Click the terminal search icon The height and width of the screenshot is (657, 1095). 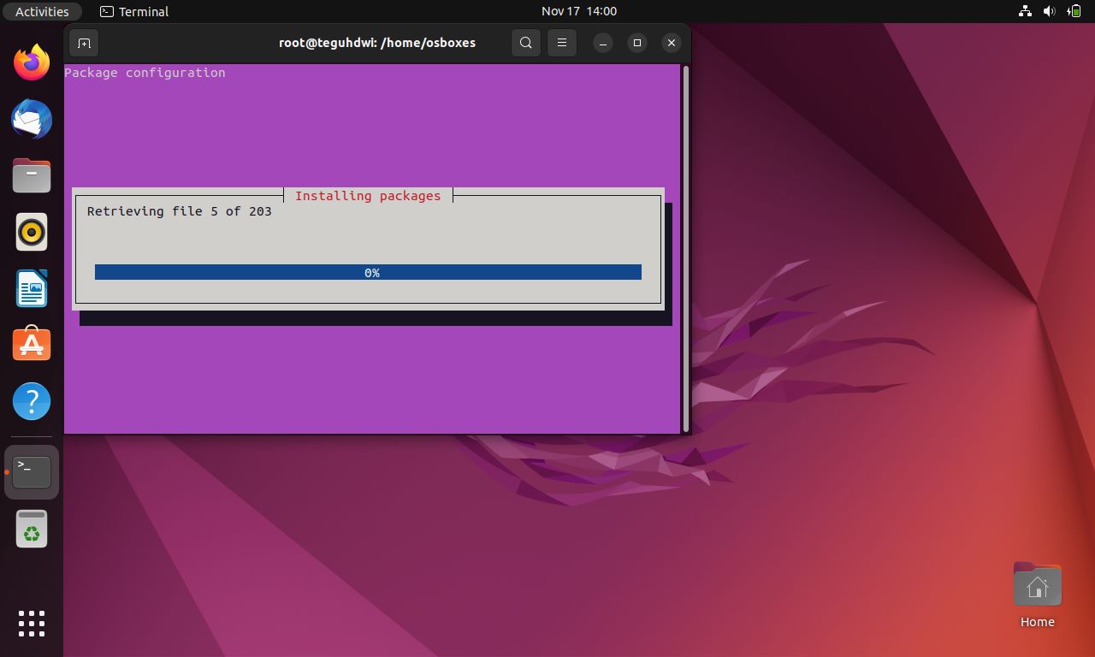point(526,43)
